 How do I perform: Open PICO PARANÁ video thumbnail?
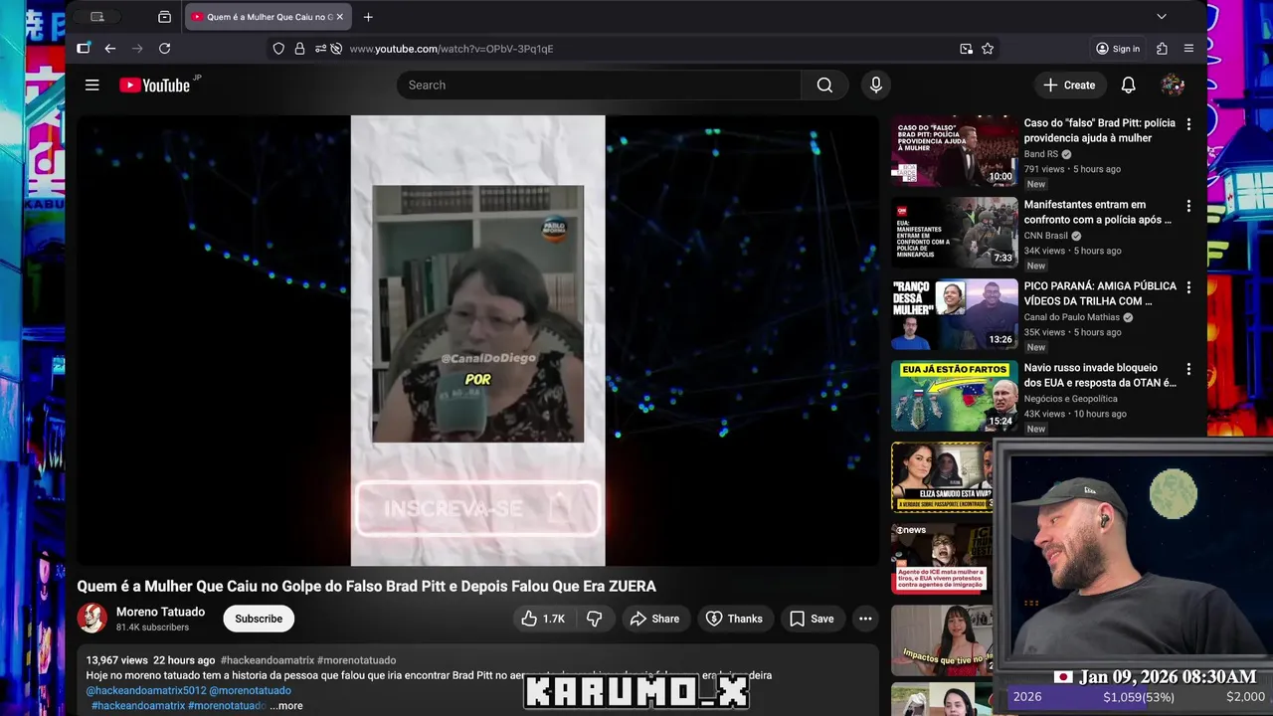[955, 314]
